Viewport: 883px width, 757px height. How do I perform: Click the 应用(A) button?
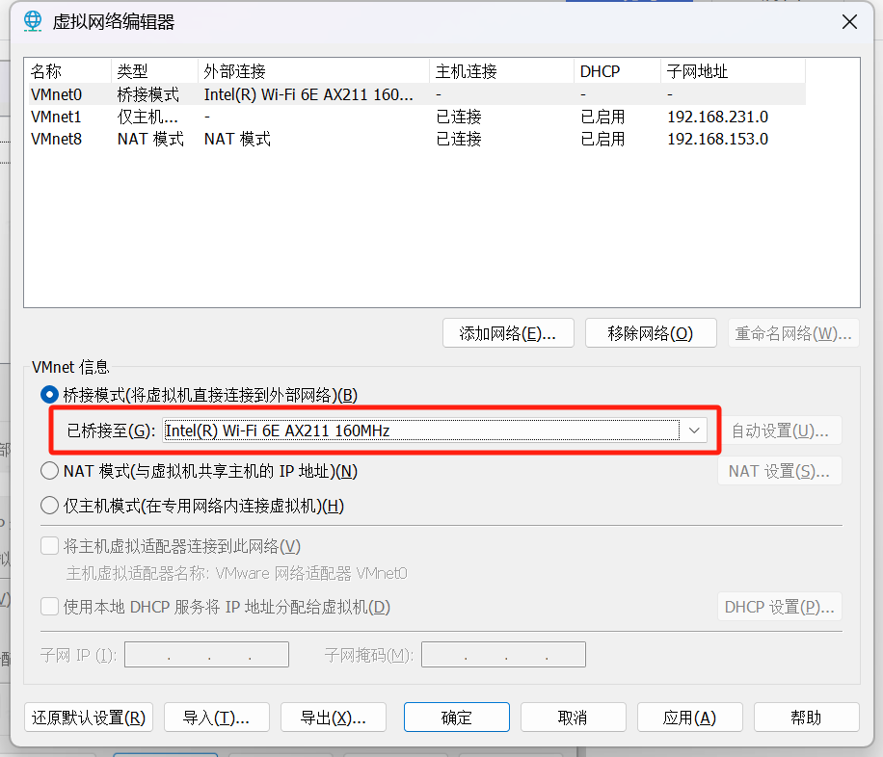pyautogui.click(x=690, y=718)
